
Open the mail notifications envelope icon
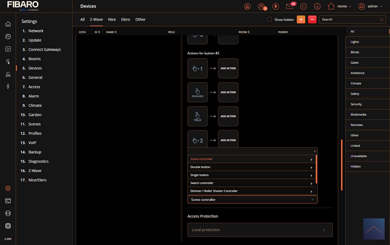[289, 6]
